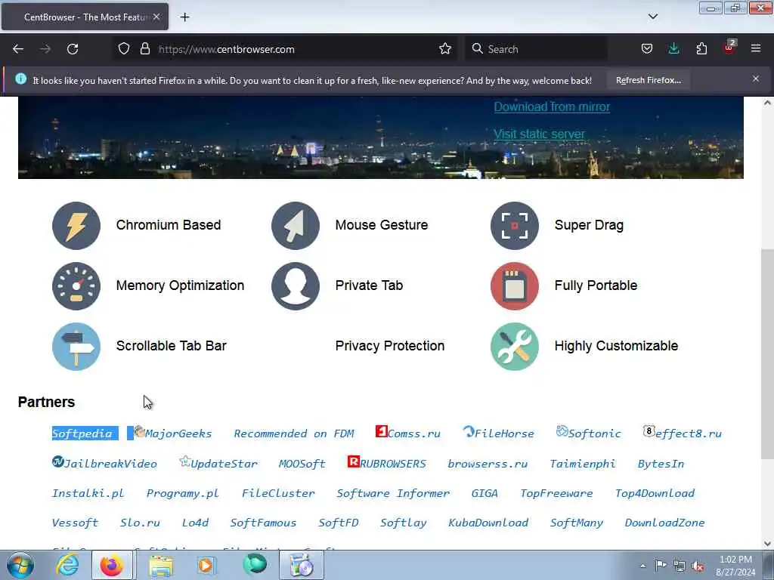774x580 pixels.
Task: Open the Top4Download partner link
Action: 655,493
